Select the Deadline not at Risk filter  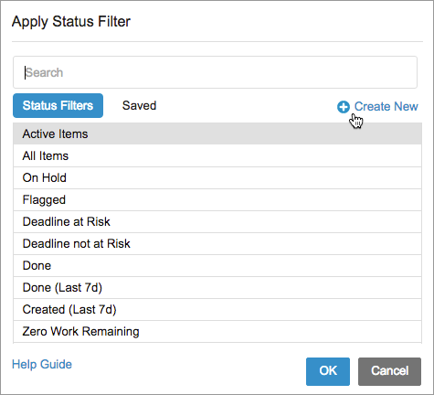(217, 243)
